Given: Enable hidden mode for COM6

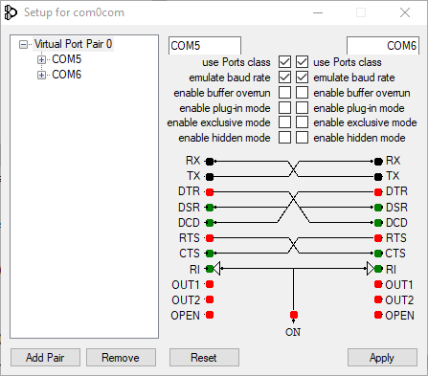Looking at the screenshot, I should point(302,138).
